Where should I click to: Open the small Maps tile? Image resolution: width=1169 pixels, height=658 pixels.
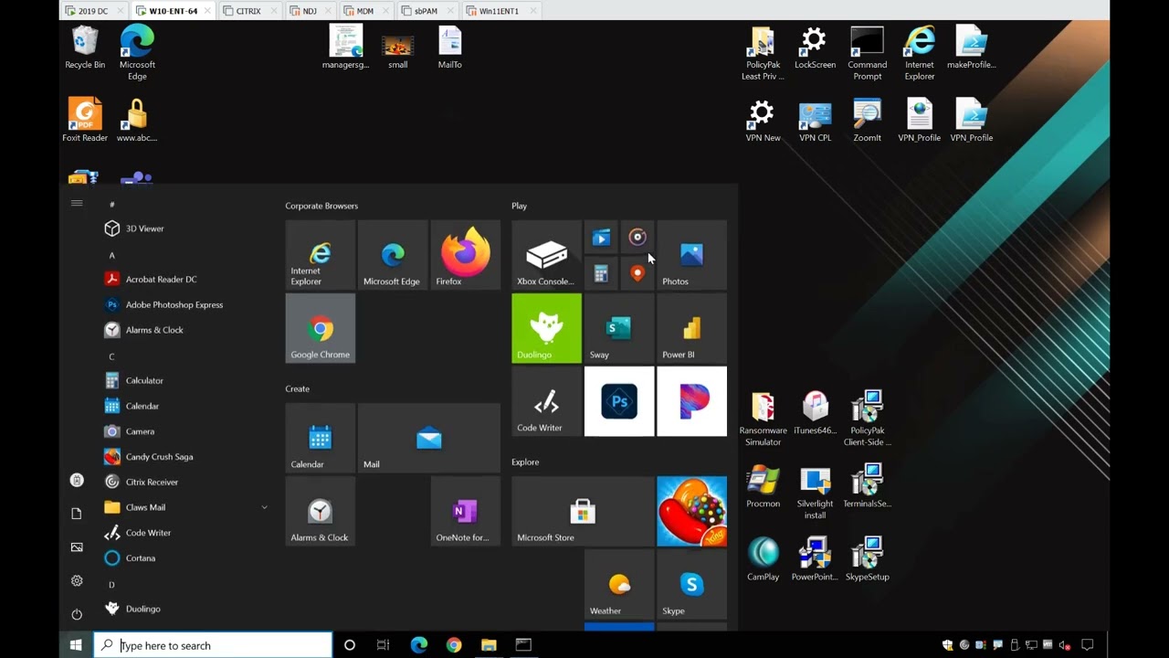coord(637,273)
